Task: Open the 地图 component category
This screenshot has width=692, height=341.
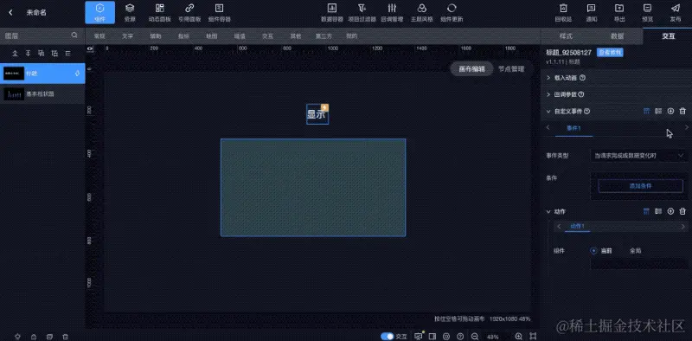Action: coord(212,36)
